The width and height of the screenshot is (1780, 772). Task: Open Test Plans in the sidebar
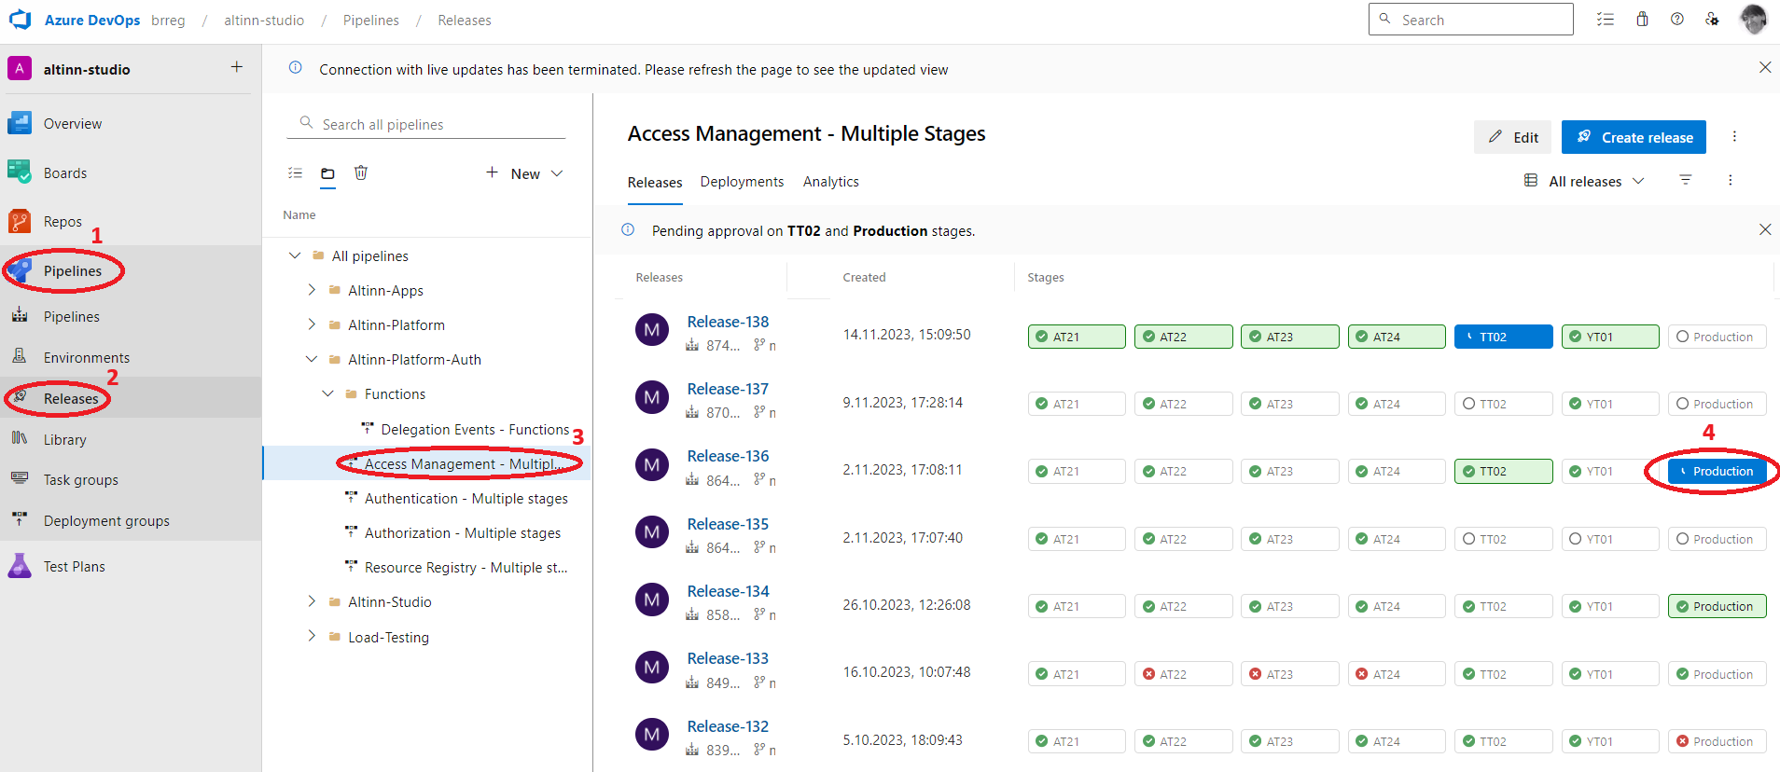click(75, 566)
